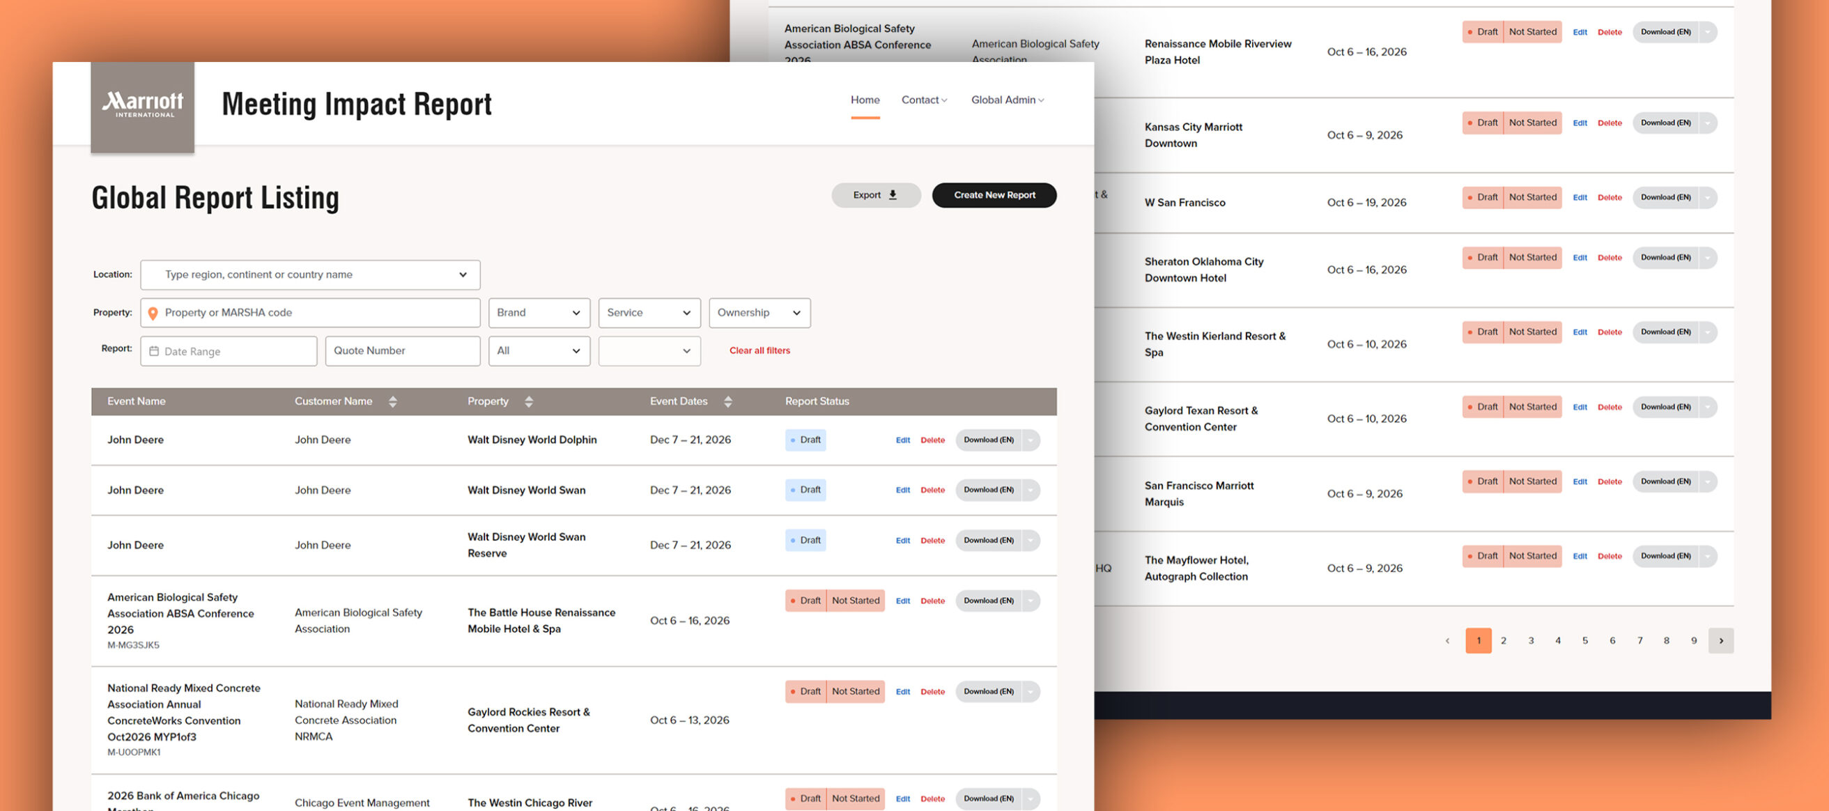Select page 1 in back window pagination
The width and height of the screenshot is (1829, 811).
click(x=1479, y=640)
